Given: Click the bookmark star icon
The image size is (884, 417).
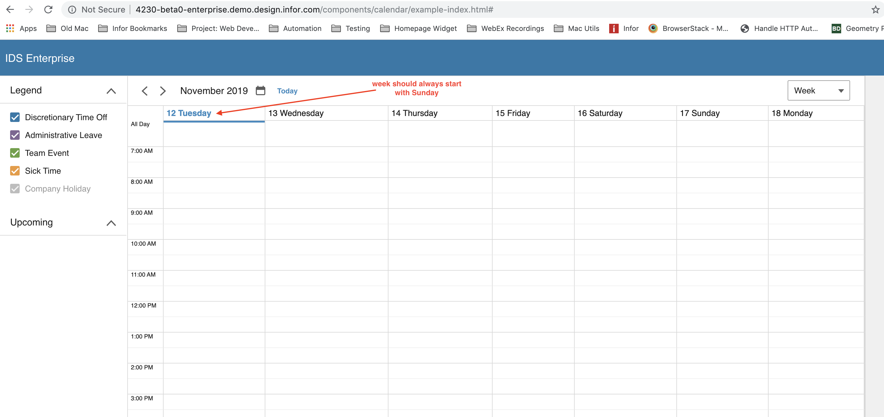Looking at the screenshot, I should click(875, 10).
